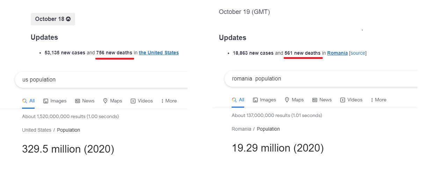Open Images tab in the US search
The height and width of the screenshot is (178, 444).
tap(55, 101)
